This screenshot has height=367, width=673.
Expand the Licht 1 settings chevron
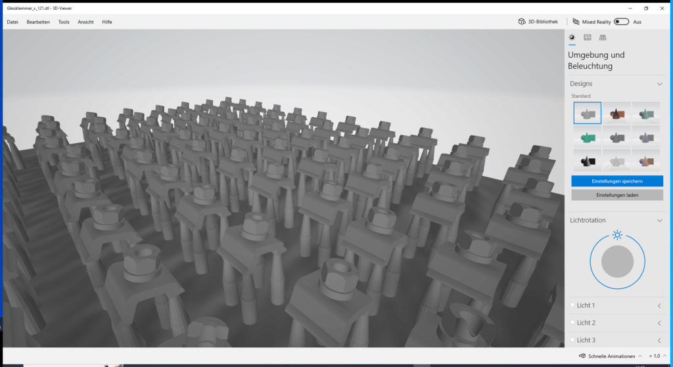(659, 306)
